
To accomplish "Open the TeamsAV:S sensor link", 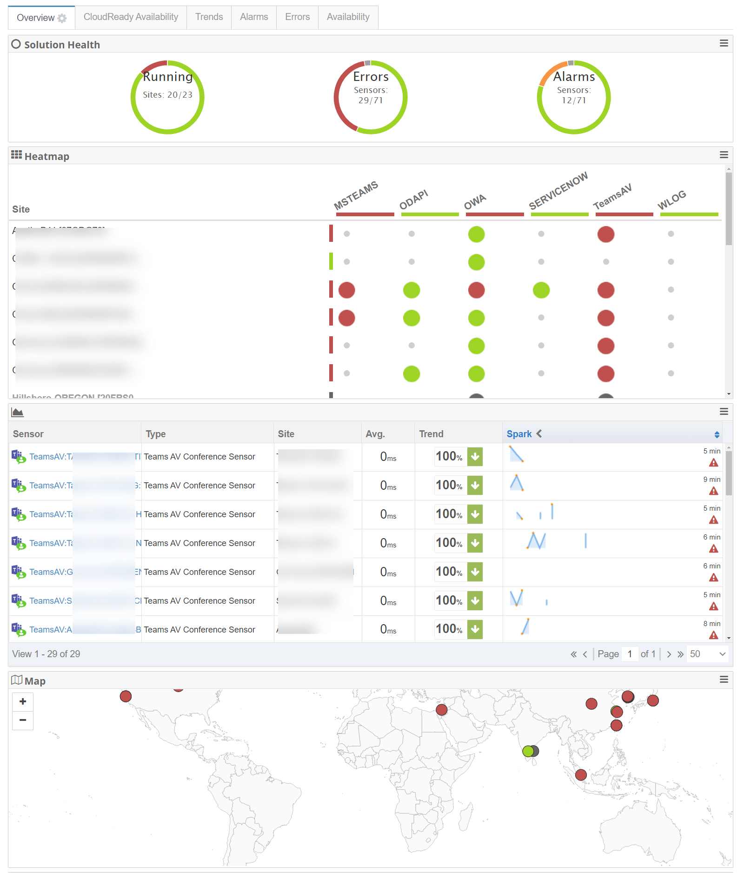I will [x=51, y=601].
